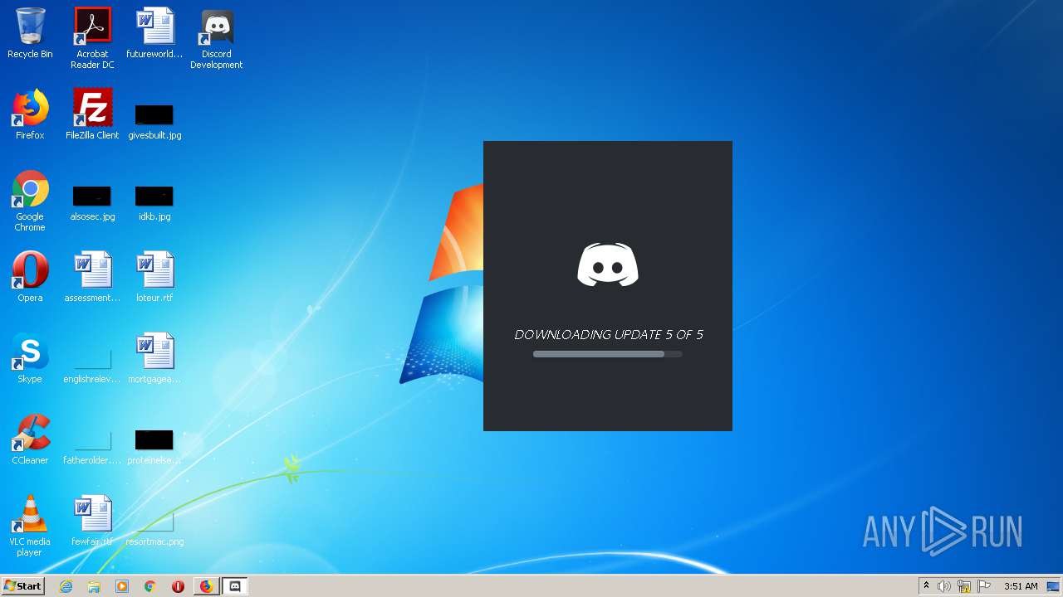Click the 3:51 AM taskbar clock

pos(1021,586)
